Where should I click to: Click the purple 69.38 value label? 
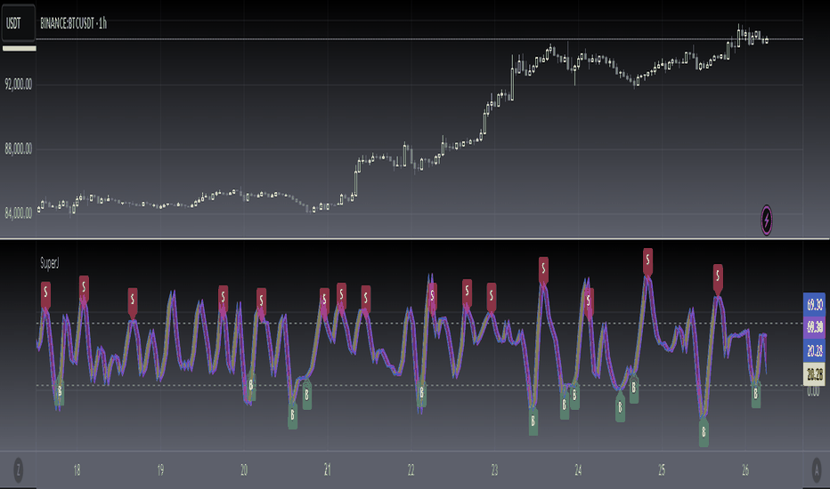pyautogui.click(x=814, y=328)
